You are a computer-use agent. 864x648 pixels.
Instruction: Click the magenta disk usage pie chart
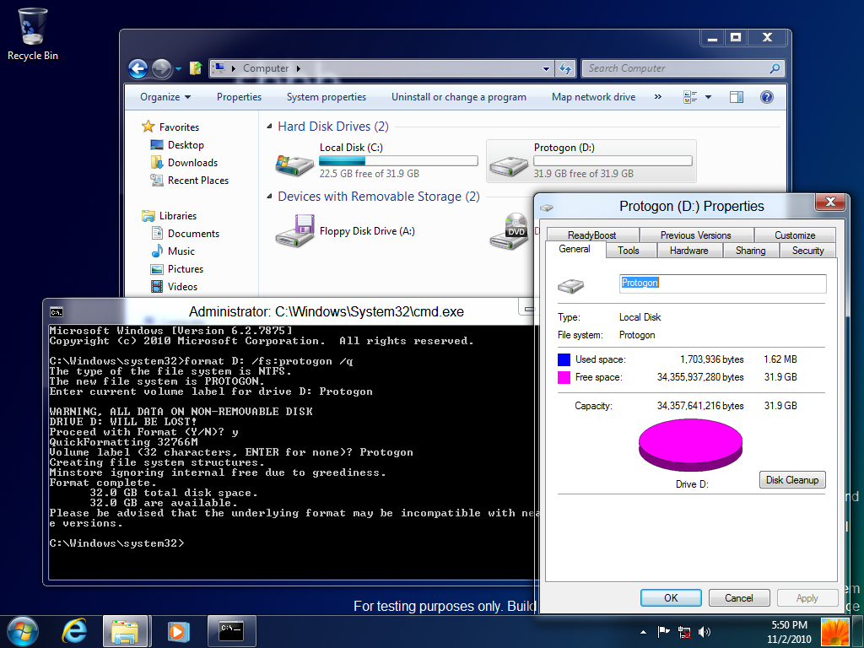690,445
